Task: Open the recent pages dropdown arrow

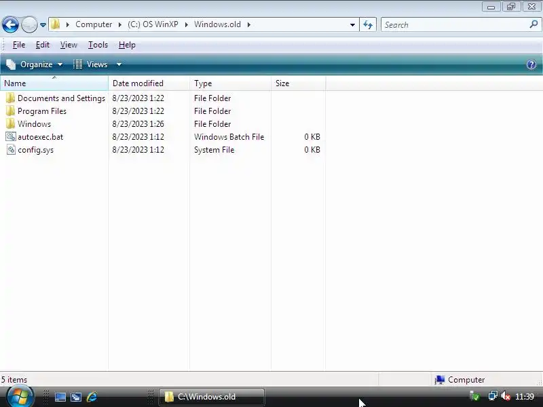Action: click(x=43, y=25)
